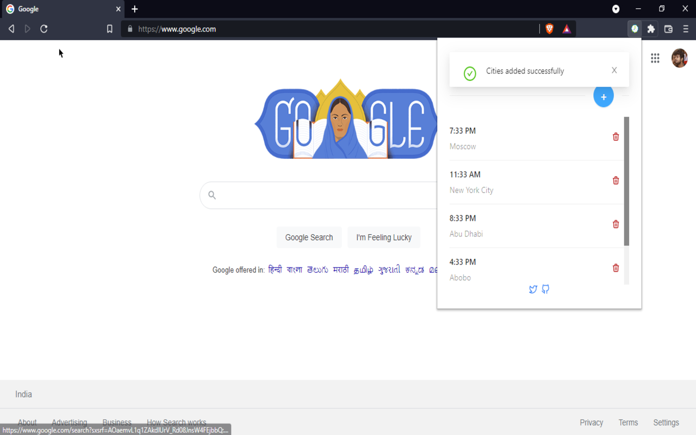The height and width of the screenshot is (435, 696).
Task: Click the Abu Dhabi label
Action: 466,234
